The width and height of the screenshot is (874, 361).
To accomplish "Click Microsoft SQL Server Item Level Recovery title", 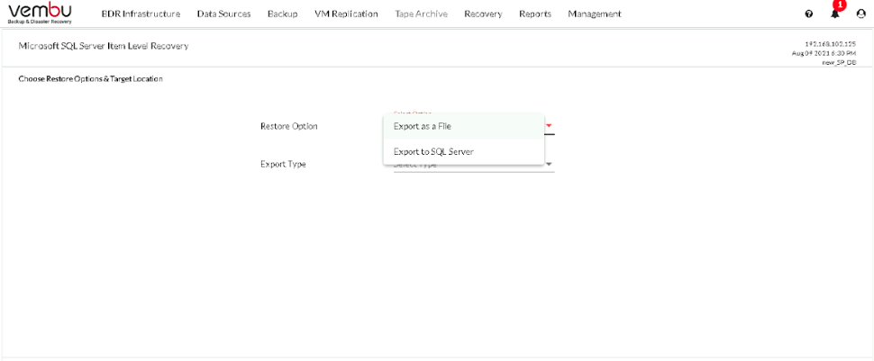I will [x=104, y=46].
